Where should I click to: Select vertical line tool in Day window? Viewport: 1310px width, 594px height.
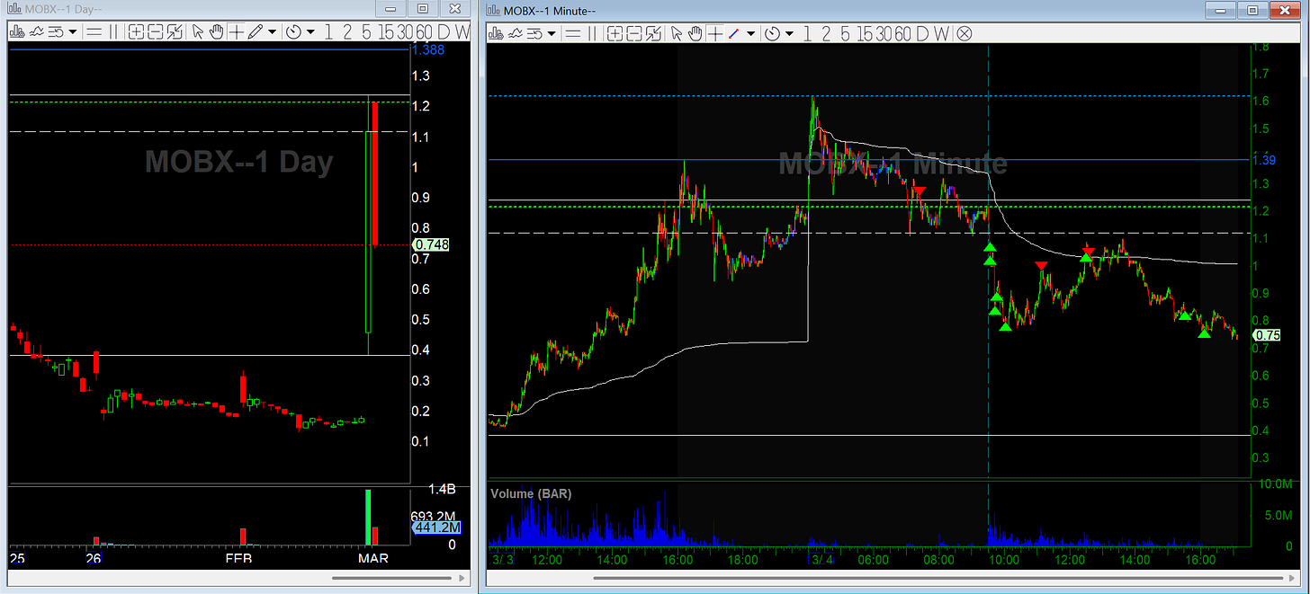click(113, 31)
